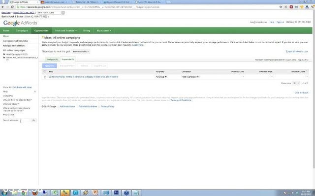This screenshot has width=315, height=196.
Task: Go back with the browser back arrow
Action: coord(3,7)
